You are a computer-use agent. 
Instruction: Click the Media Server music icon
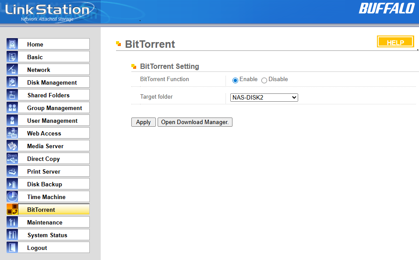[x=12, y=146]
